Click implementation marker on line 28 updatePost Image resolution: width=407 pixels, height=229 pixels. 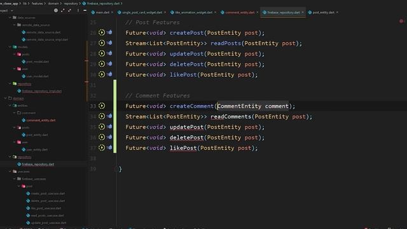coord(110,53)
